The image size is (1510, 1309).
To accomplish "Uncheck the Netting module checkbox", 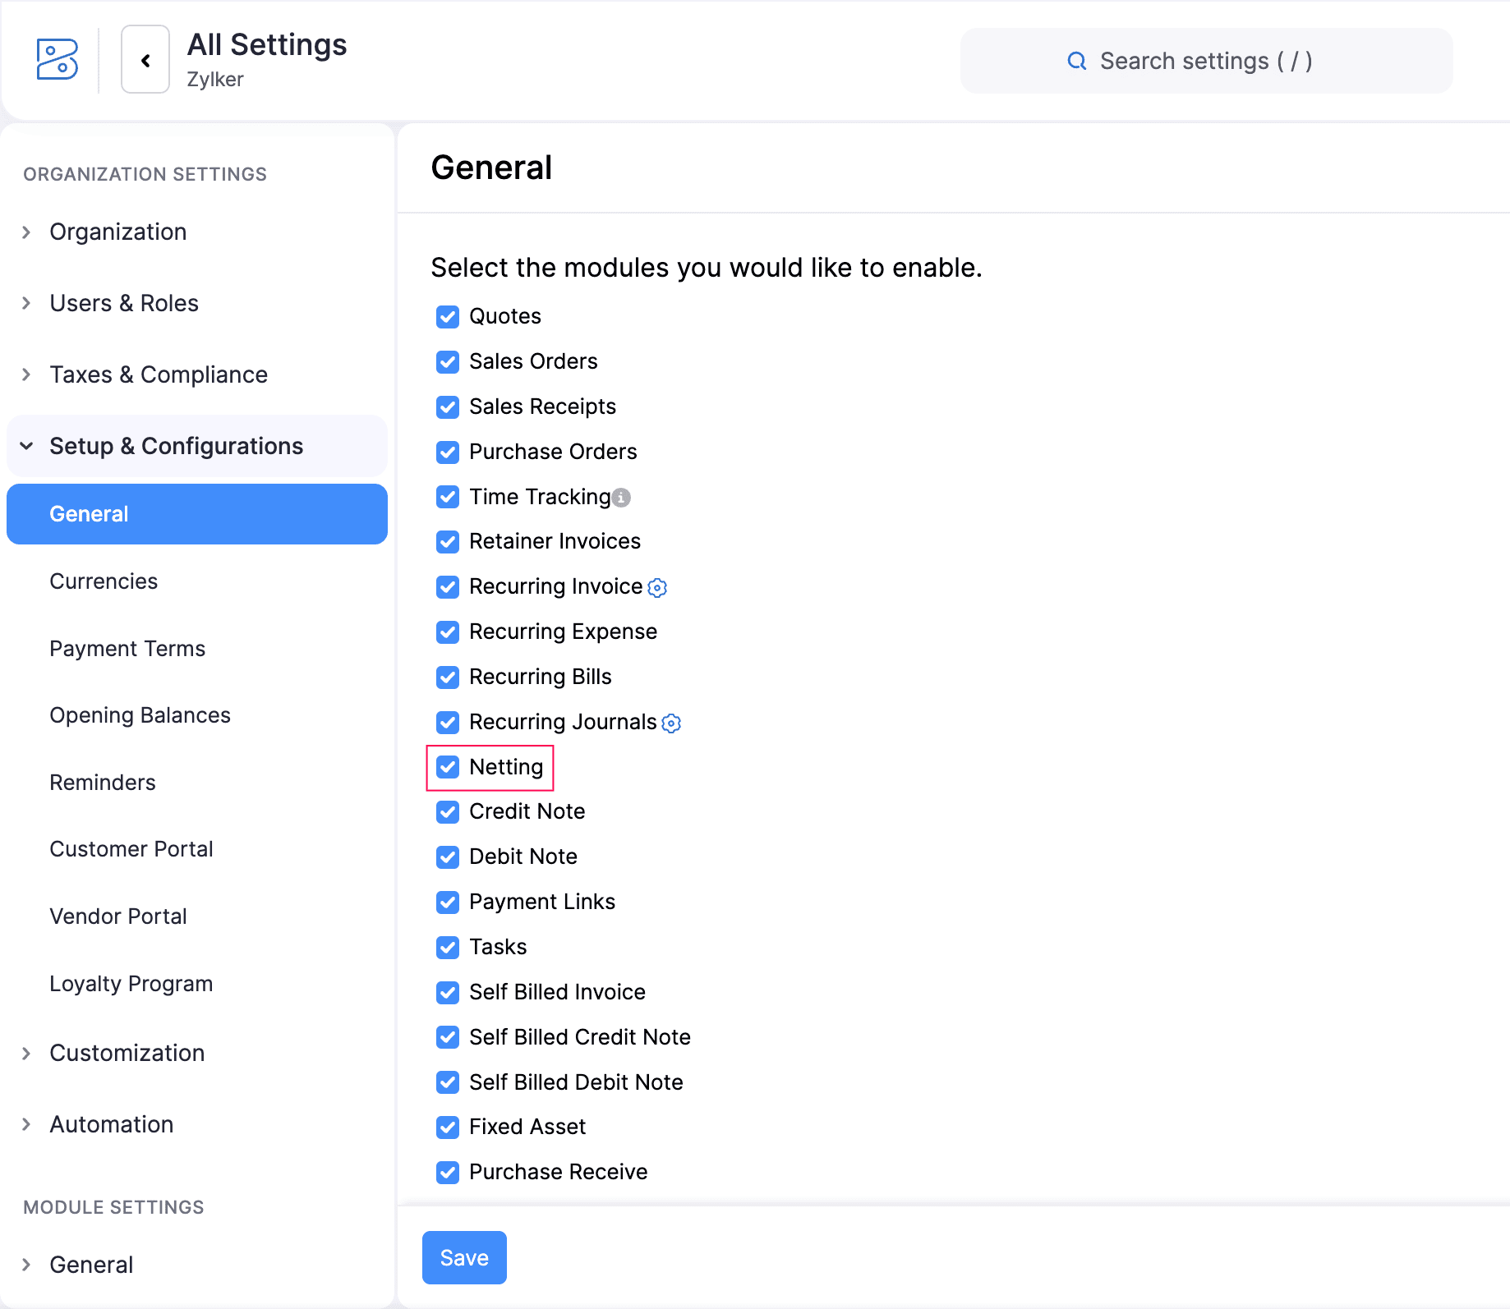I will 448,767.
